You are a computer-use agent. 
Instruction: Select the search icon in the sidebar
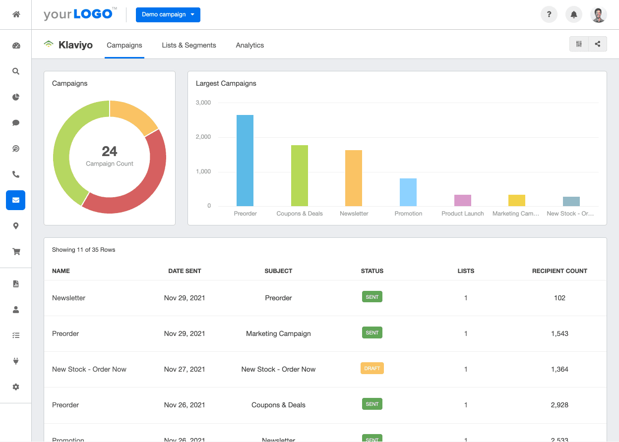coord(15,71)
